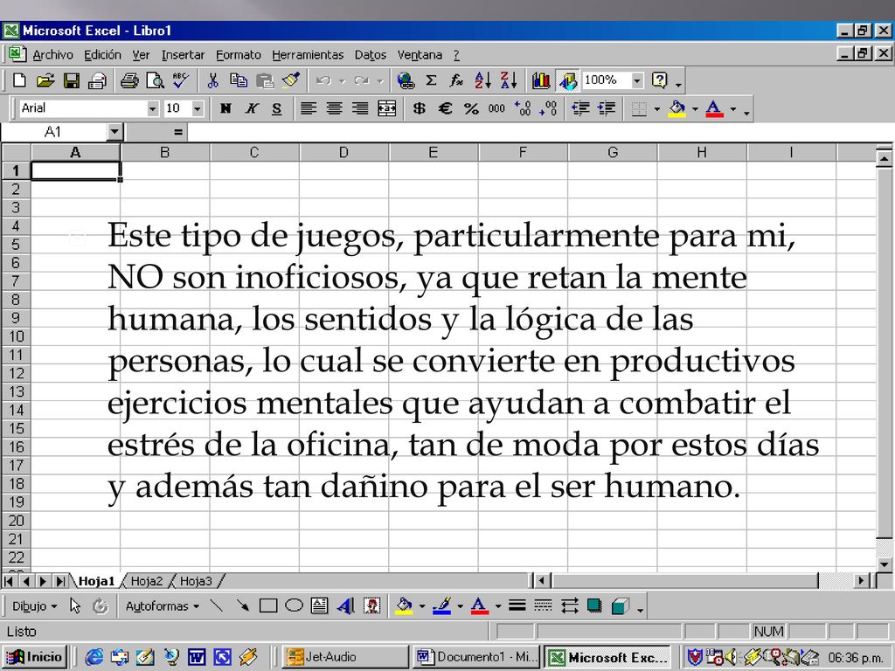Apply percent style icon
The width and height of the screenshot is (895, 671).
[x=471, y=108]
